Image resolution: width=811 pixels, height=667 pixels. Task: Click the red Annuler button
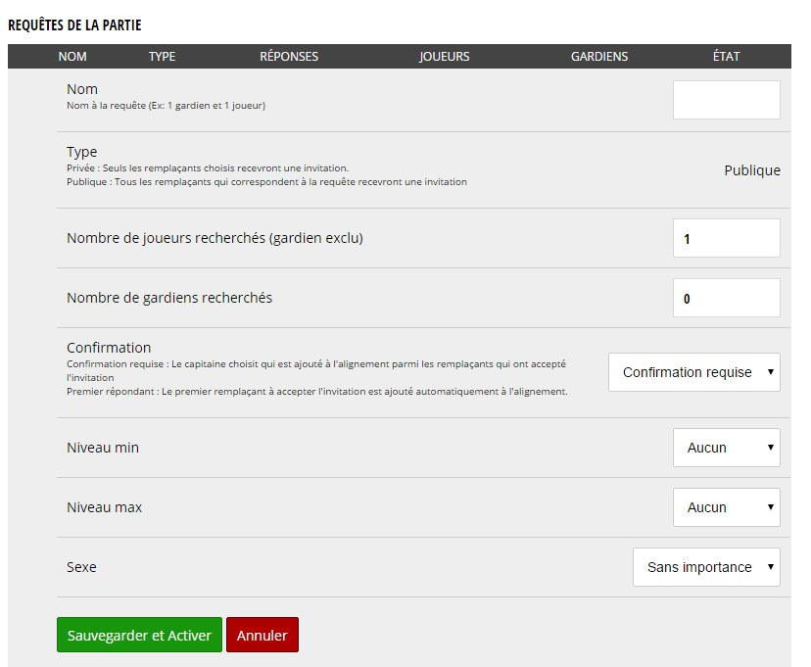point(262,635)
